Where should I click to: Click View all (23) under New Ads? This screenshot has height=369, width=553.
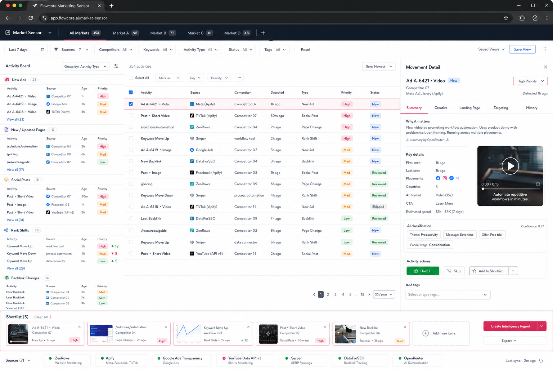pyautogui.click(x=15, y=120)
